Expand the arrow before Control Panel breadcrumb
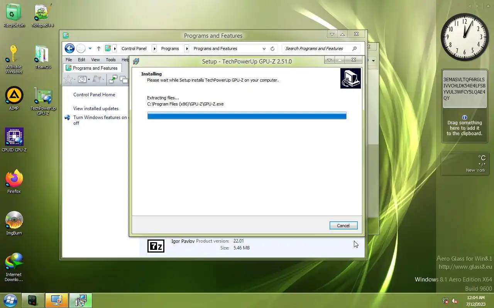 pyautogui.click(x=115, y=49)
